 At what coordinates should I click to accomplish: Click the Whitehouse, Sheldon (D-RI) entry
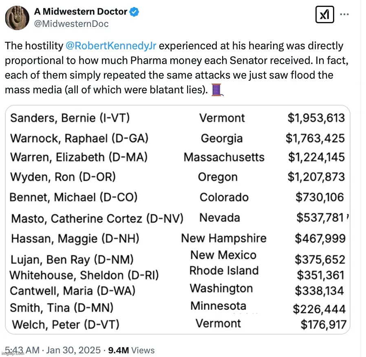[x=84, y=275]
